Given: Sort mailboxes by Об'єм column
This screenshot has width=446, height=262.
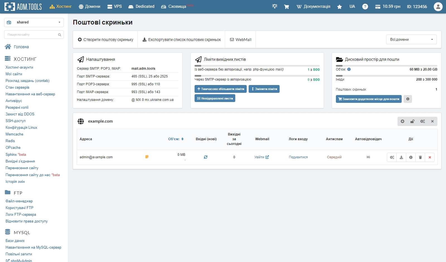Looking at the screenshot, I should pyautogui.click(x=176, y=139).
